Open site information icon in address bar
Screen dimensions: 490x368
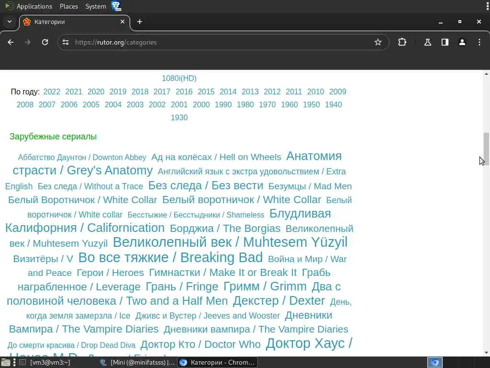tap(65, 42)
